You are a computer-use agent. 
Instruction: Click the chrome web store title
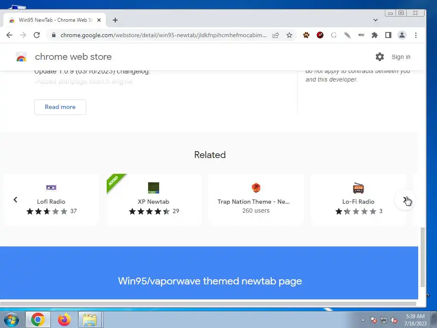(73, 57)
